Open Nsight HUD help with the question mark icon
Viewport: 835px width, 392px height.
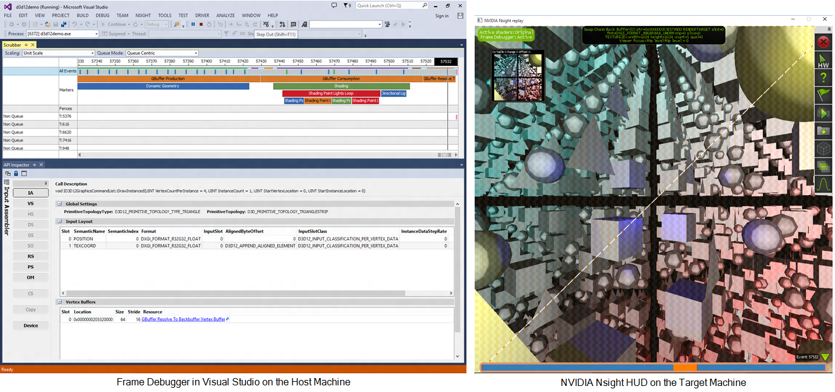point(823,77)
